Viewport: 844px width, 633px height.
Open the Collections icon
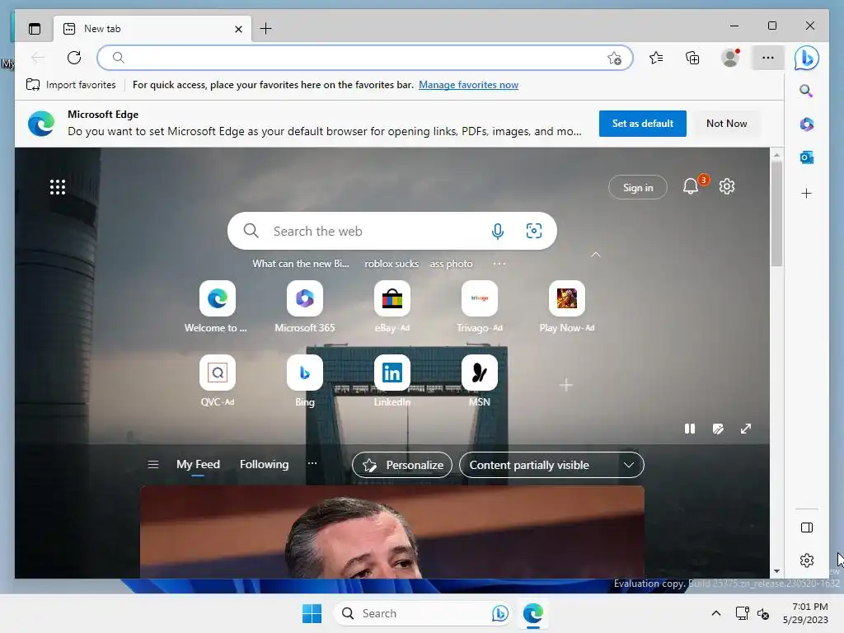[692, 58]
